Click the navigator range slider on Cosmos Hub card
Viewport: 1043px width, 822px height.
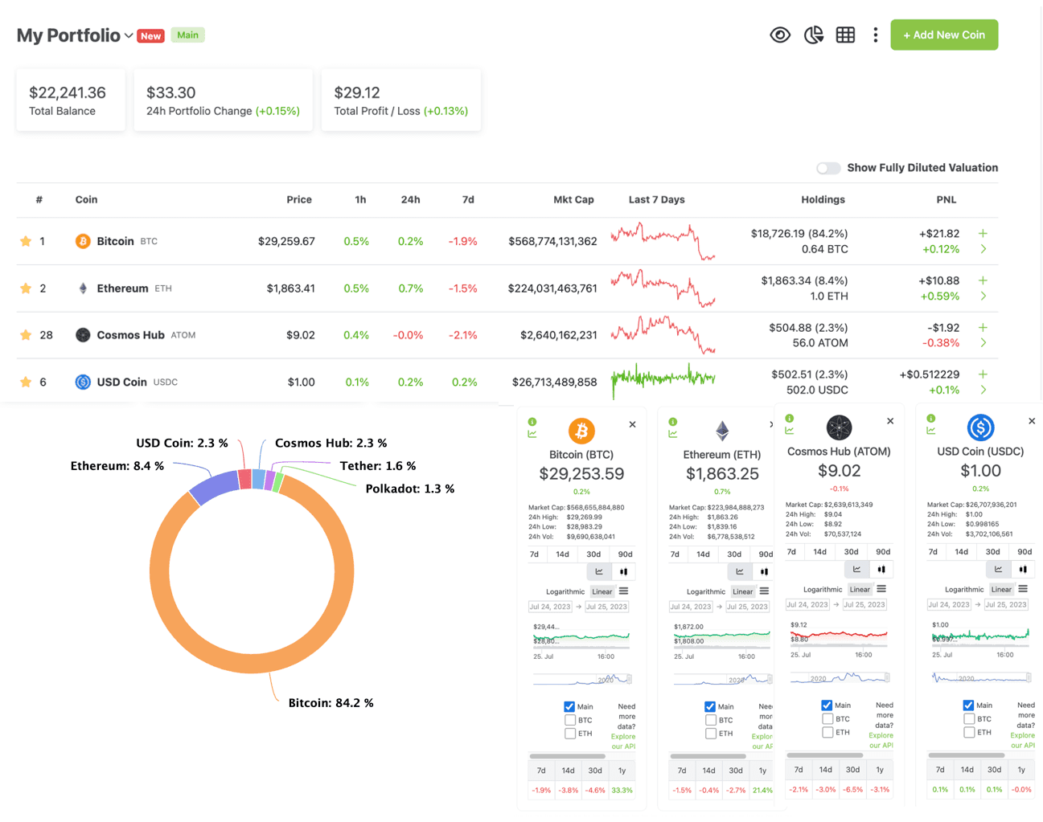(x=839, y=678)
